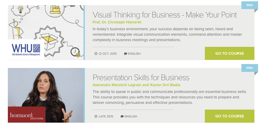This screenshot has height=126, width=262.
Task: Open the Presentation Skills for Business title
Action: coord(141,77)
